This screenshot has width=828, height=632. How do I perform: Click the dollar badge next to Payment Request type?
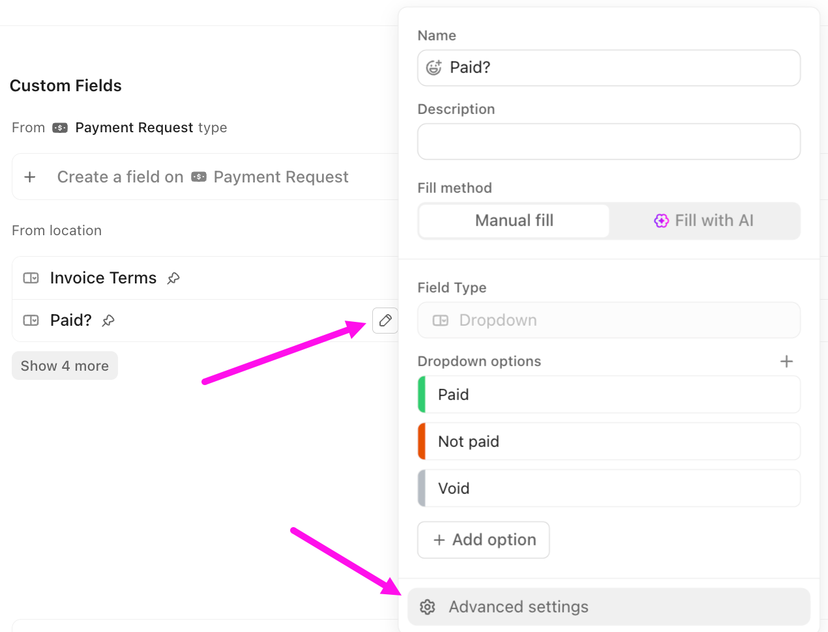(x=59, y=128)
